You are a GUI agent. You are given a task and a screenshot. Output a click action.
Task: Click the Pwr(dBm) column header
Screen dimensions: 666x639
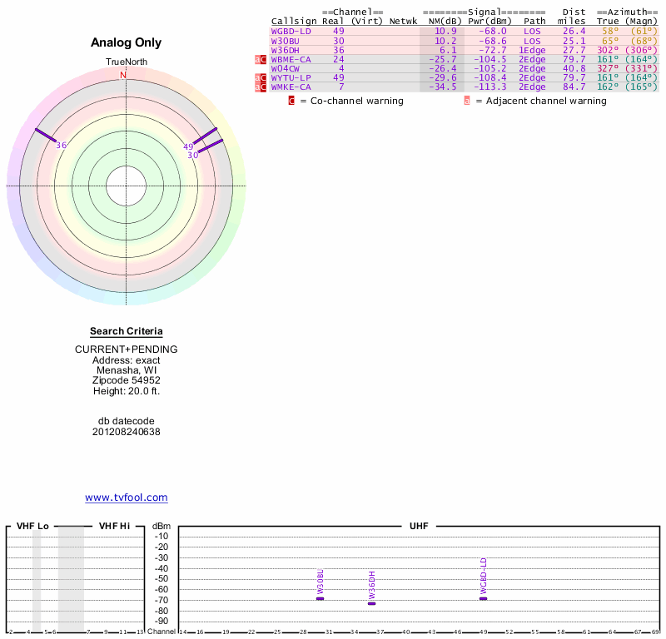(x=490, y=22)
